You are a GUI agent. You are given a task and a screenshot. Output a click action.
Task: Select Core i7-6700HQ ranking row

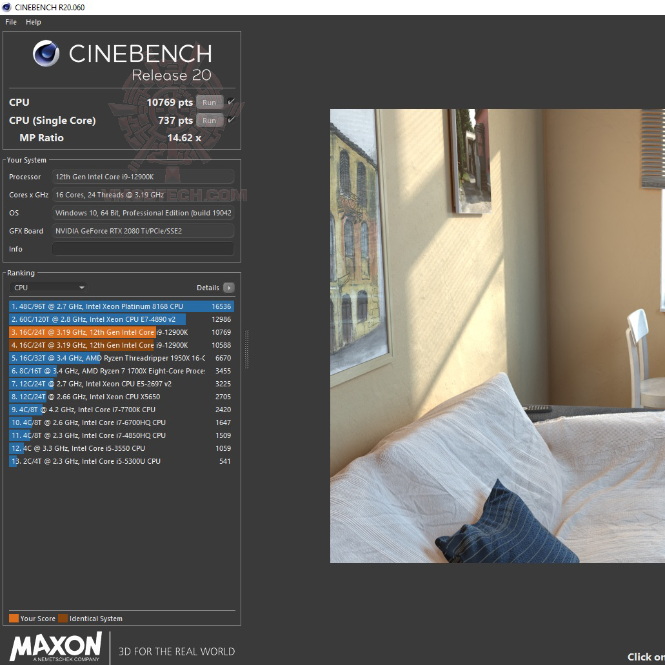pos(121,423)
